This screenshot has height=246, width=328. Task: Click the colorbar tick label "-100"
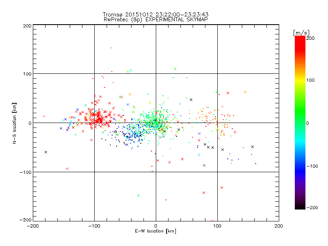coord(312,166)
